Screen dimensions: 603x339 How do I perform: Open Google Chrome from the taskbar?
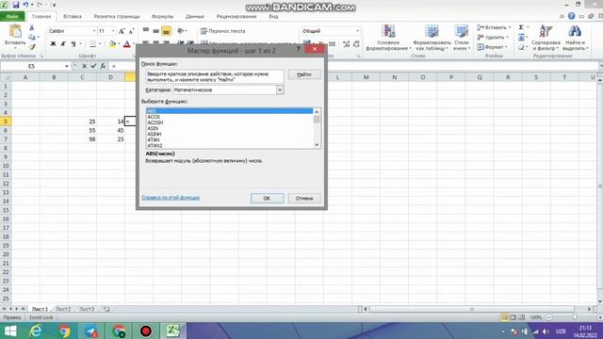click(65, 331)
